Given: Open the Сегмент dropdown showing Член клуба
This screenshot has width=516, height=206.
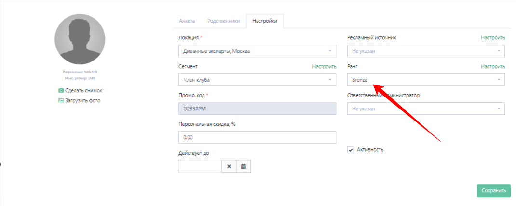Looking at the screenshot, I should coord(257,80).
